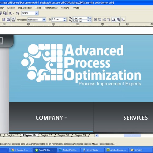Switch to the Página 18 tab
The image size is (153, 153).
click(x=63, y=135)
